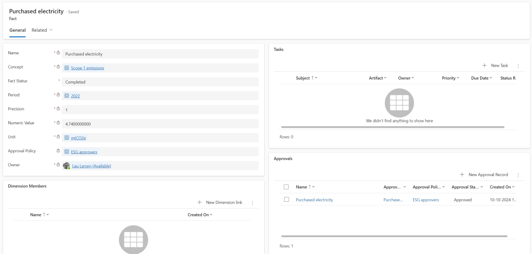Open the Scope 1 emissions concept link
The height and width of the screenshot is (254, 532).
[x=87, y=68]
